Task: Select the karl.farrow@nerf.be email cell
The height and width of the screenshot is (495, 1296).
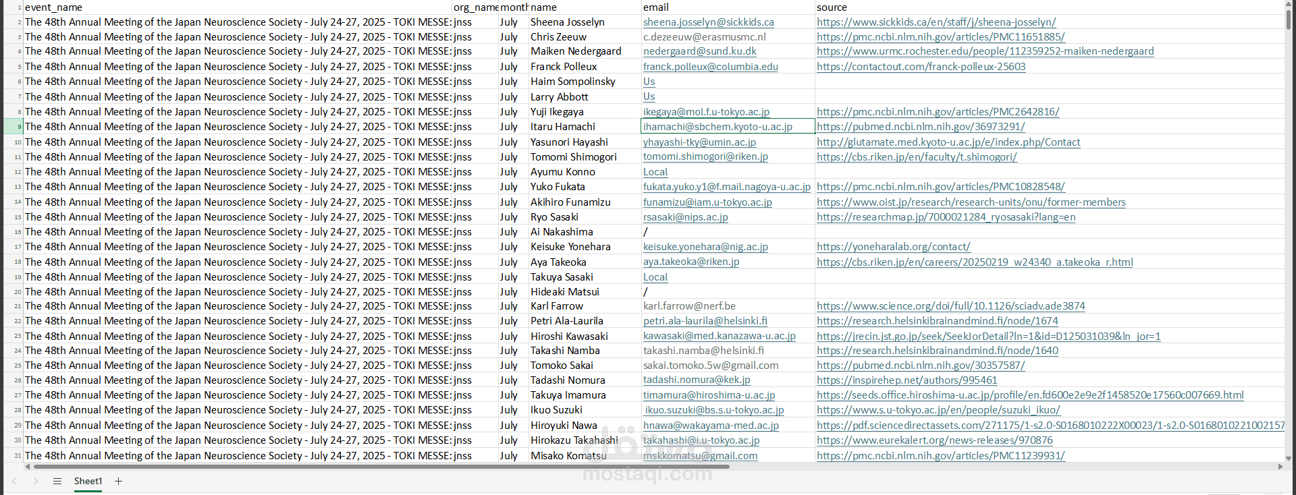Action: [728, 306]
